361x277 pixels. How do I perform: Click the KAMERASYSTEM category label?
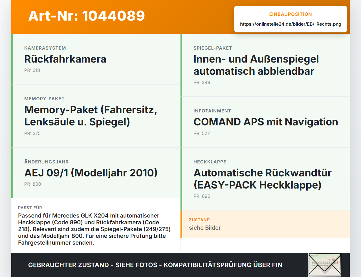pyautogui.click(x=45, y=48)
